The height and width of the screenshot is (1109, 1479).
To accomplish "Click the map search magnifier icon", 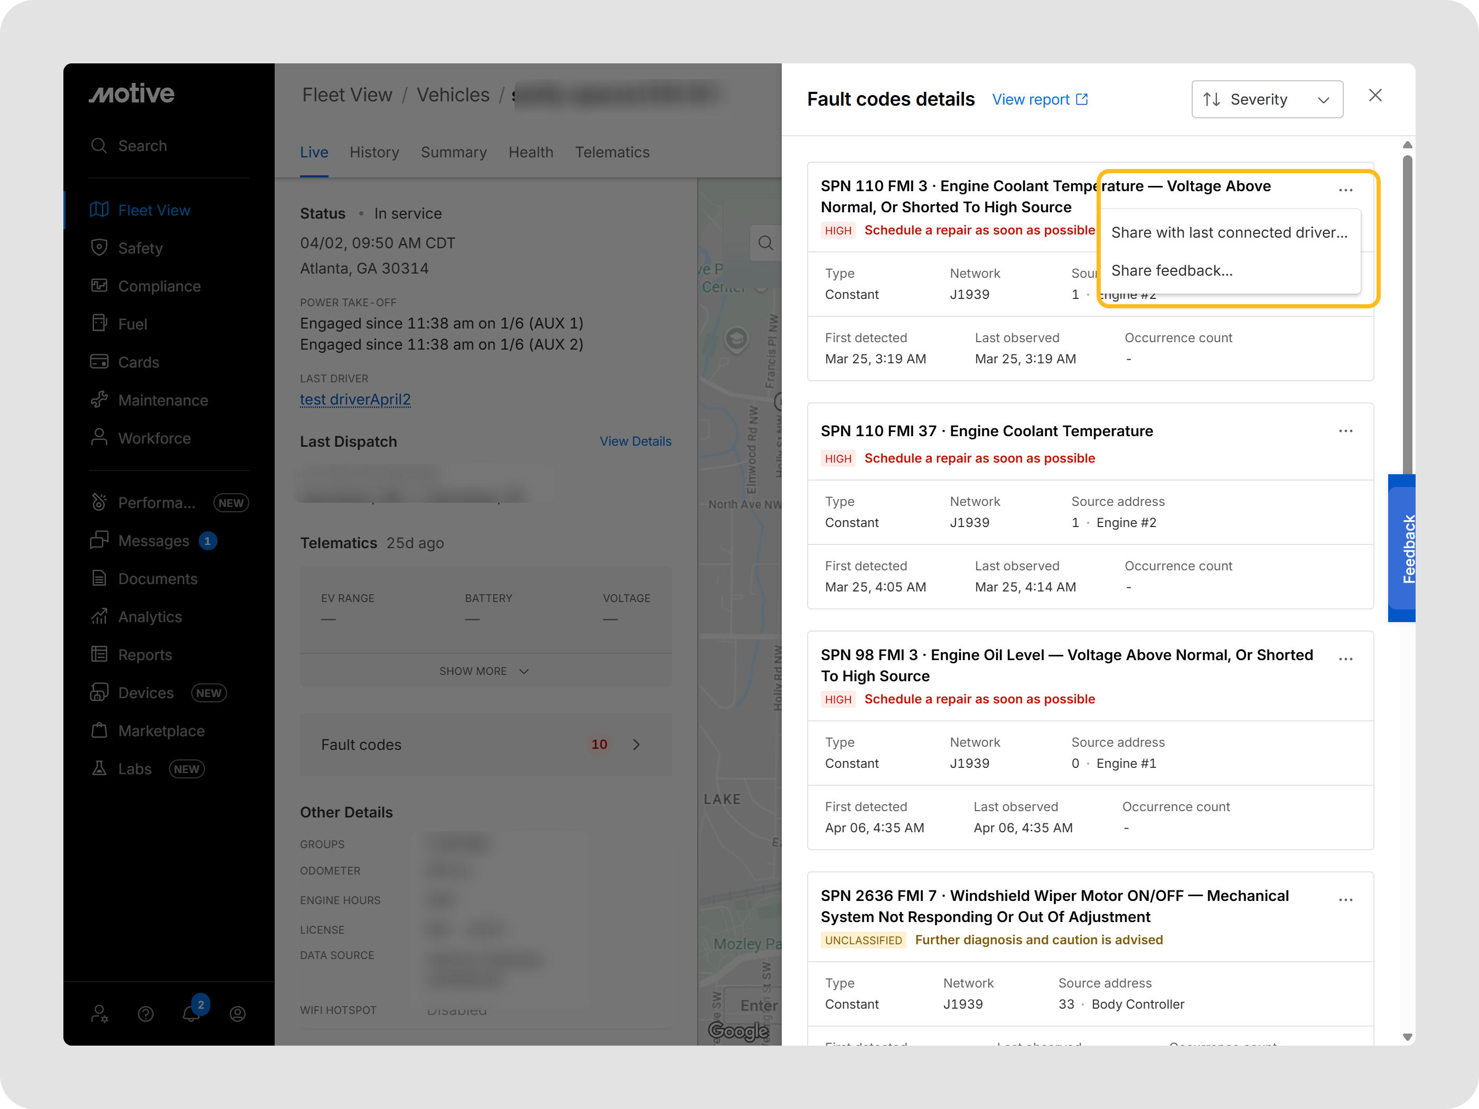I will click(765, 243).
